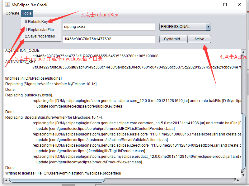Click the SystemId... button
The width and height of the screenshot is (249, 186).
pos(173,39)
